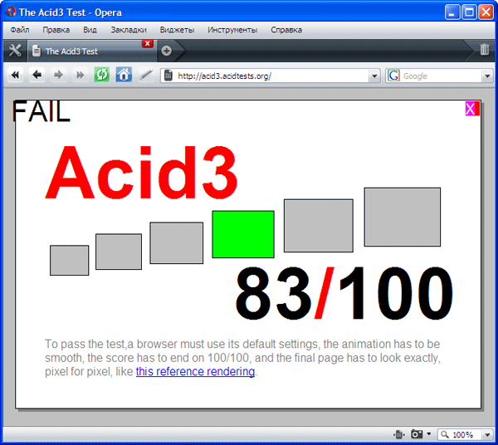
Task: Click the 83/100 score text
Action: (x=344, y=293)
